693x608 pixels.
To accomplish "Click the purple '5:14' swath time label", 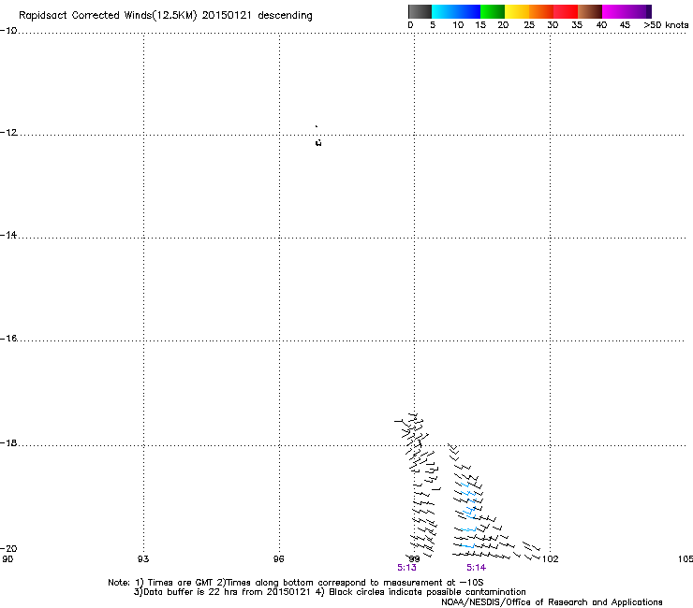I will click(476, 568).
